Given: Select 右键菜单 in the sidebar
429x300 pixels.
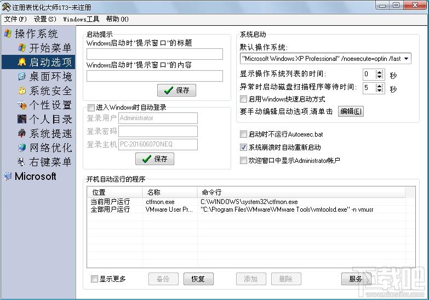Looking at the screenshot, I should 50,162.
